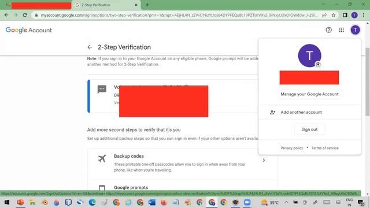Click the account avatar in page header
The width and height of the screenshot is (370, 208).
coord(355,30)
